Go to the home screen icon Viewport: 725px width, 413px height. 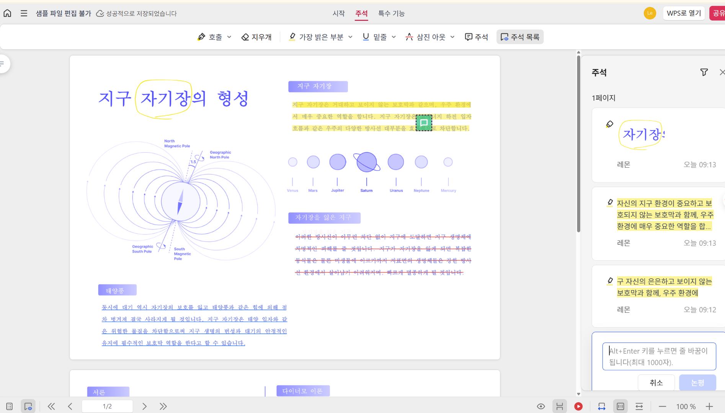pos(7,13)
